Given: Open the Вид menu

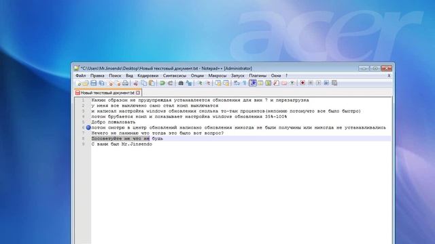Looking at the screenshot, I should tap(129, 75).
